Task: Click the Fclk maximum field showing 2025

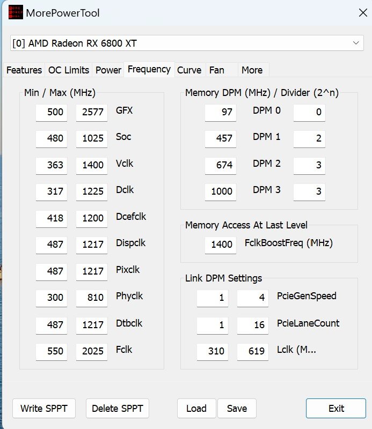Action: click(92, 351)
